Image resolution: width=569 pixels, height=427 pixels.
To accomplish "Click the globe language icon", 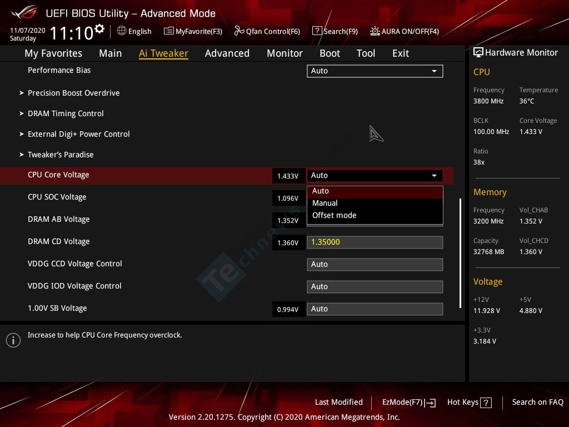I will (x=122, y=31).
